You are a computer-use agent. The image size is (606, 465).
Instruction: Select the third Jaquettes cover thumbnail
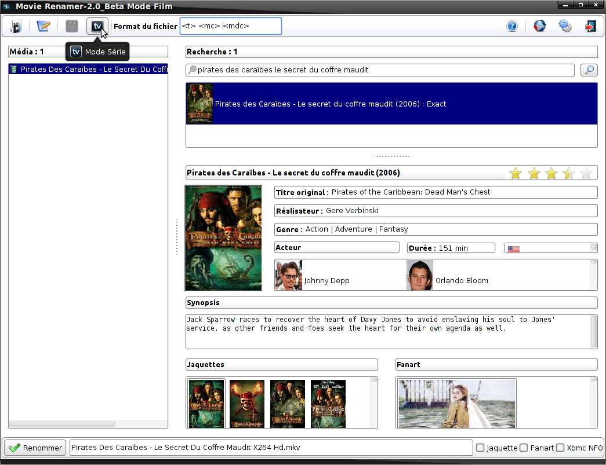click(x=288, y=404)
